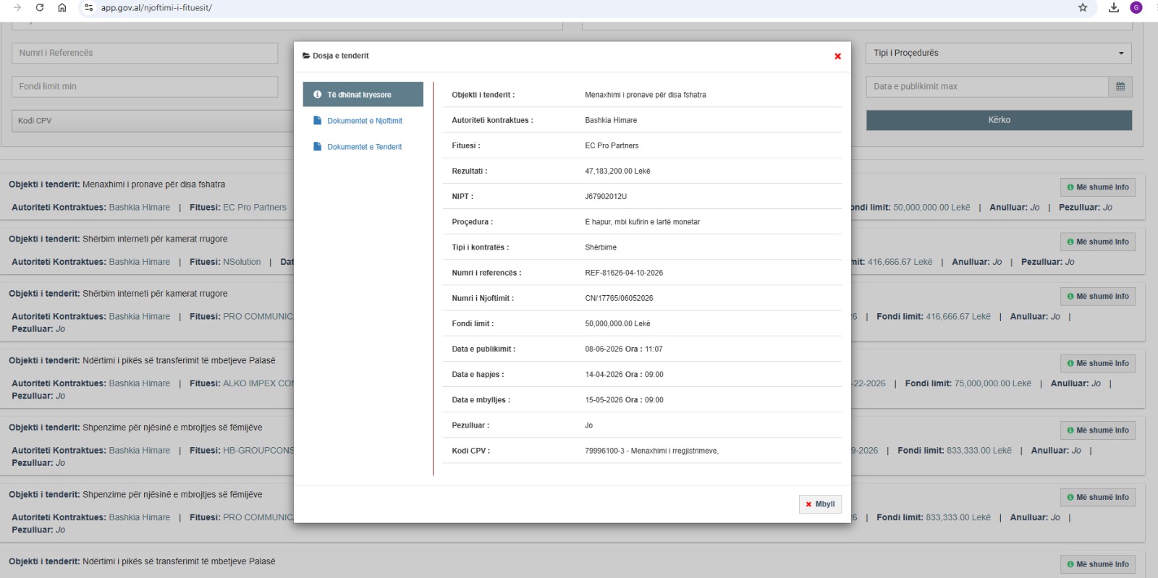Viewport: 1158px width, 578px height.
Task: Select Bashkia Himare value in dialog
Action: click(611, 120)
